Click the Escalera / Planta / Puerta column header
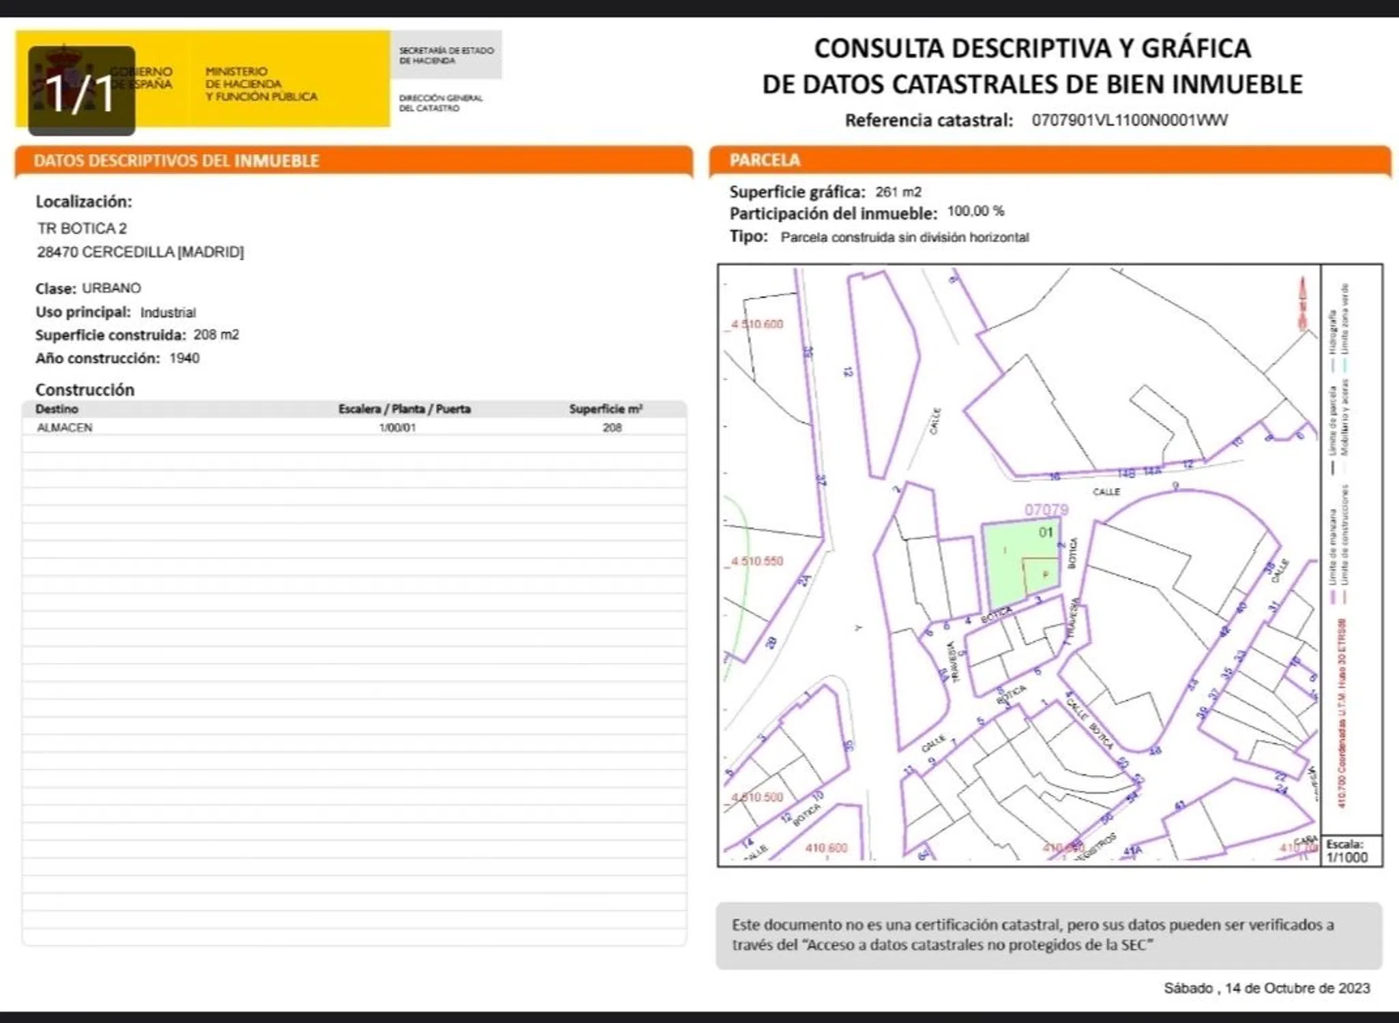Viewport: 1399px width, 1023px height. click(x=404, y=409)
